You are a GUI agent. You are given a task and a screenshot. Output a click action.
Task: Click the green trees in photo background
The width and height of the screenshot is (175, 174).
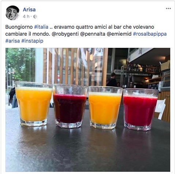21,64
